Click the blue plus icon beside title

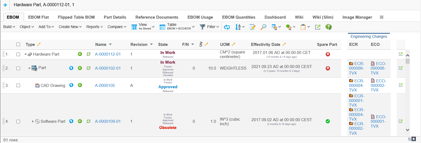coord(5,5)
